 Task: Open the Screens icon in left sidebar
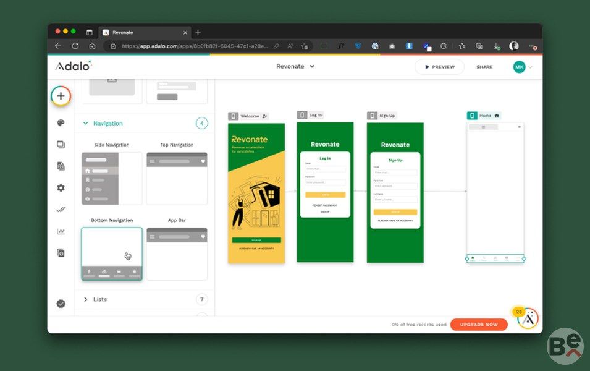pyautogui.click(x=61, y=145)
